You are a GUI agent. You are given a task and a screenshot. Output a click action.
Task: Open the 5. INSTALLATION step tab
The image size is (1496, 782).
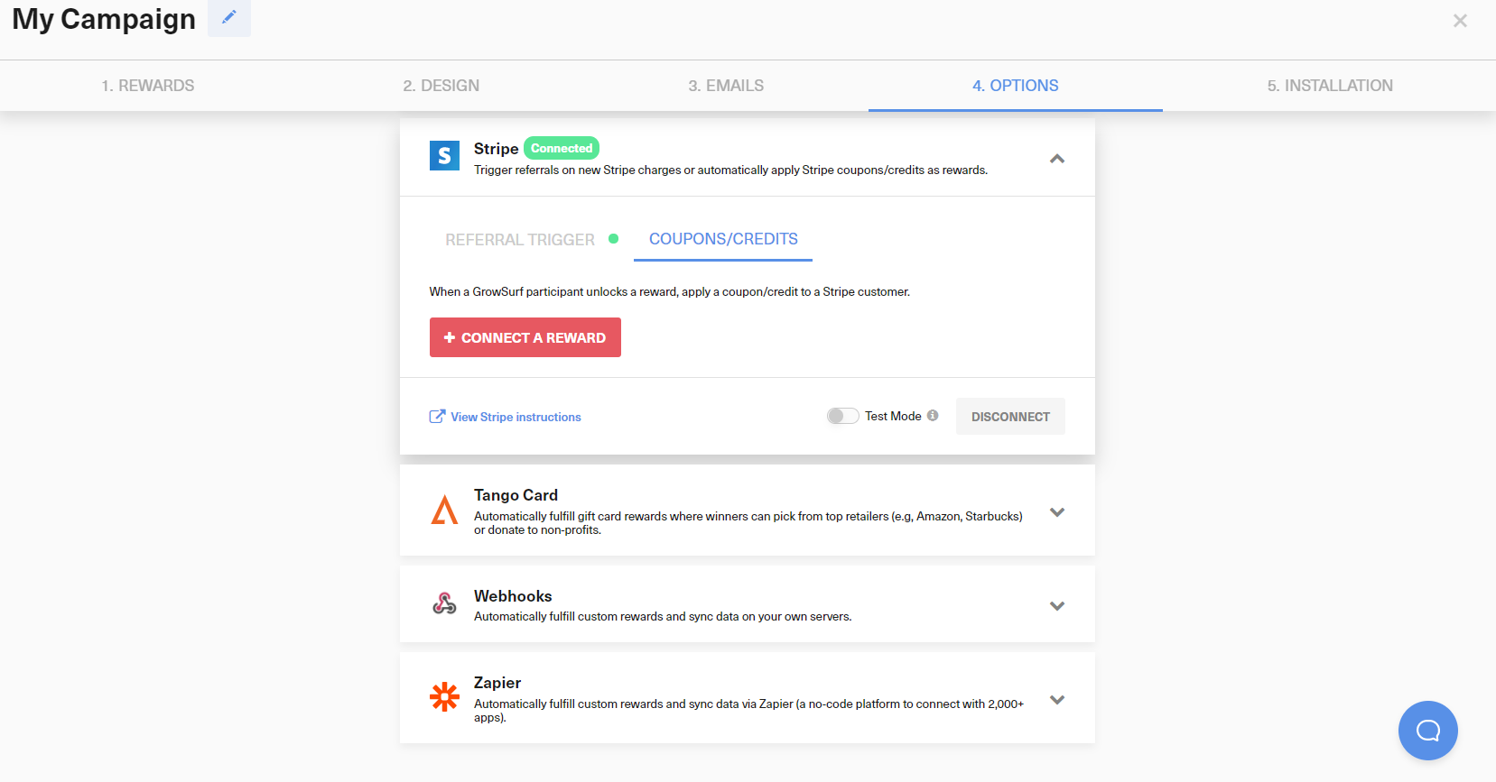(1329, 86)
